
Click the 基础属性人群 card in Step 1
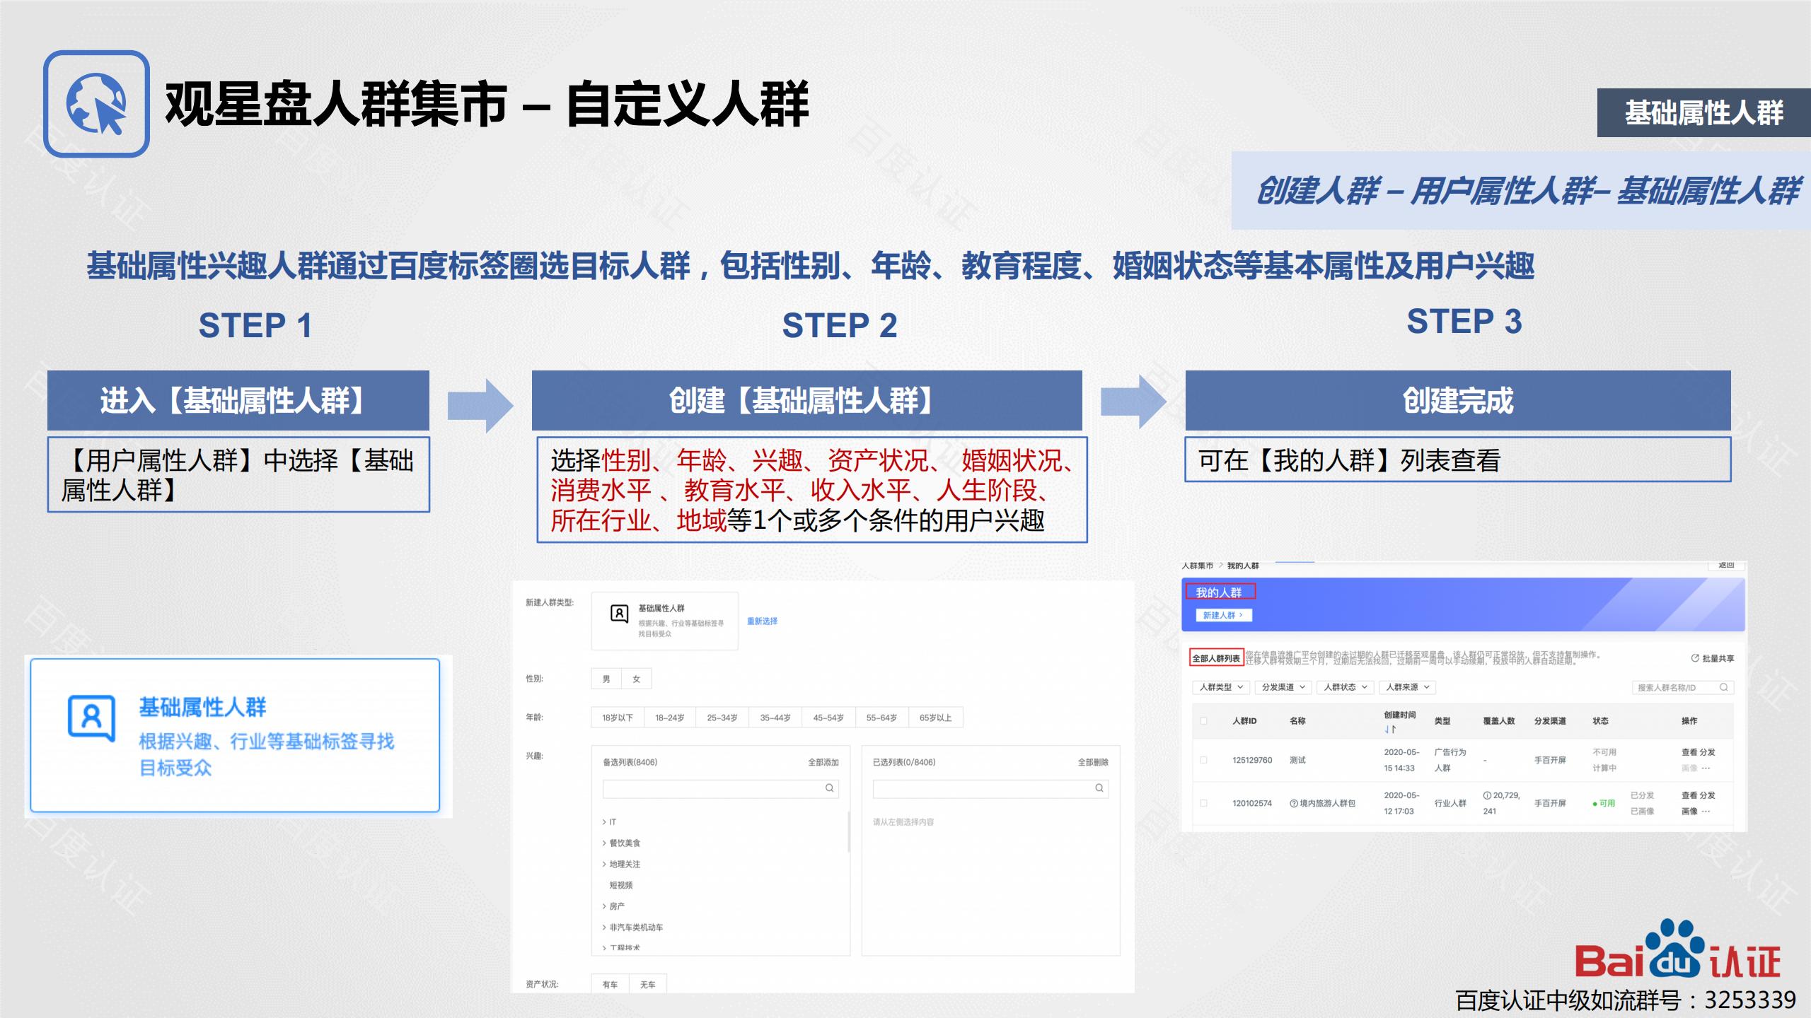(x=235, y=735)
